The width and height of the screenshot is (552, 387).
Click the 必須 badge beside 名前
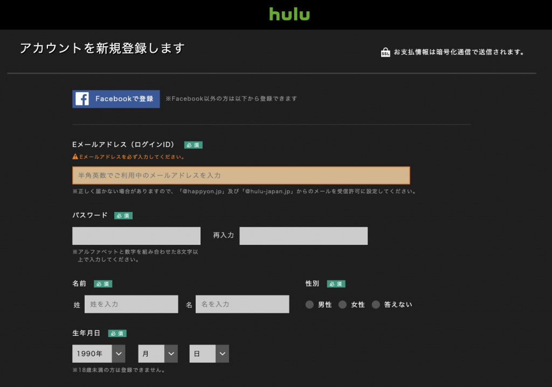click(103, 284)
